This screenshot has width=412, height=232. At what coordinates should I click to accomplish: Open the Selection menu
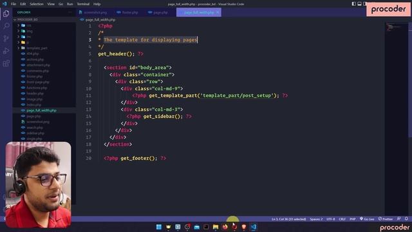[37, 4]
